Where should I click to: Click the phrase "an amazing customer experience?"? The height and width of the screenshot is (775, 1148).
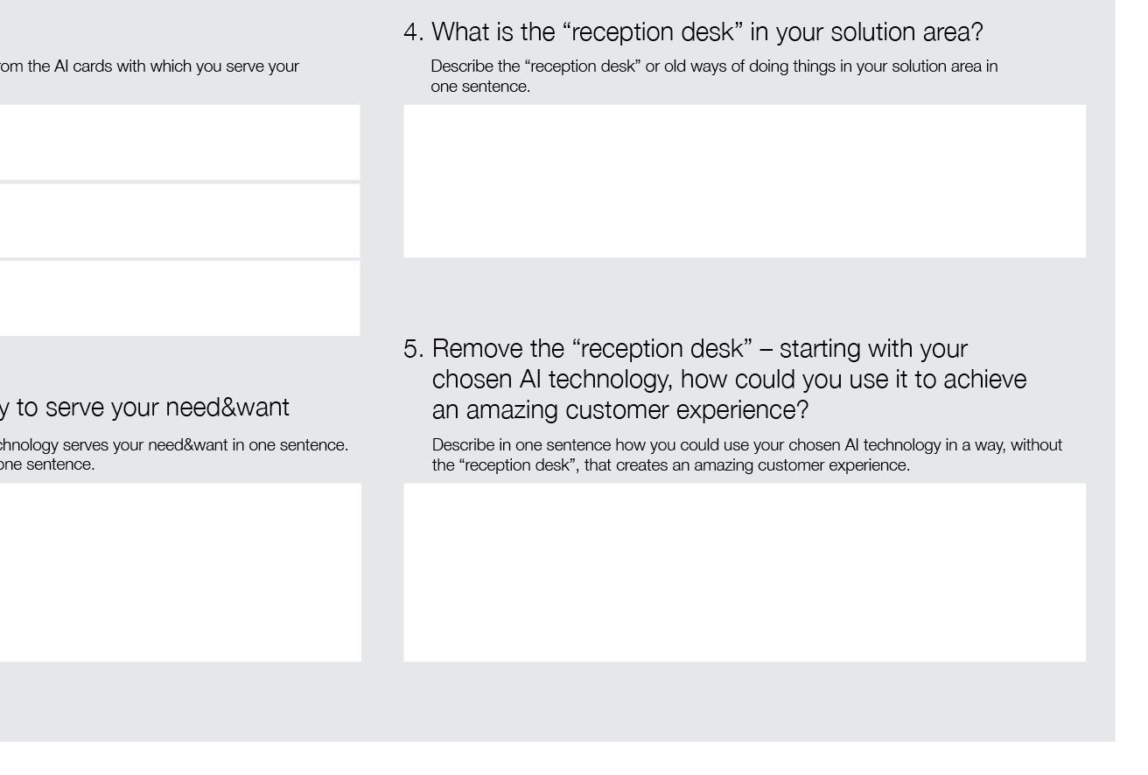tap(620, 410)
